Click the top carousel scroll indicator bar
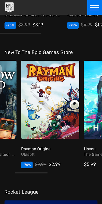 tap(20, 33)
